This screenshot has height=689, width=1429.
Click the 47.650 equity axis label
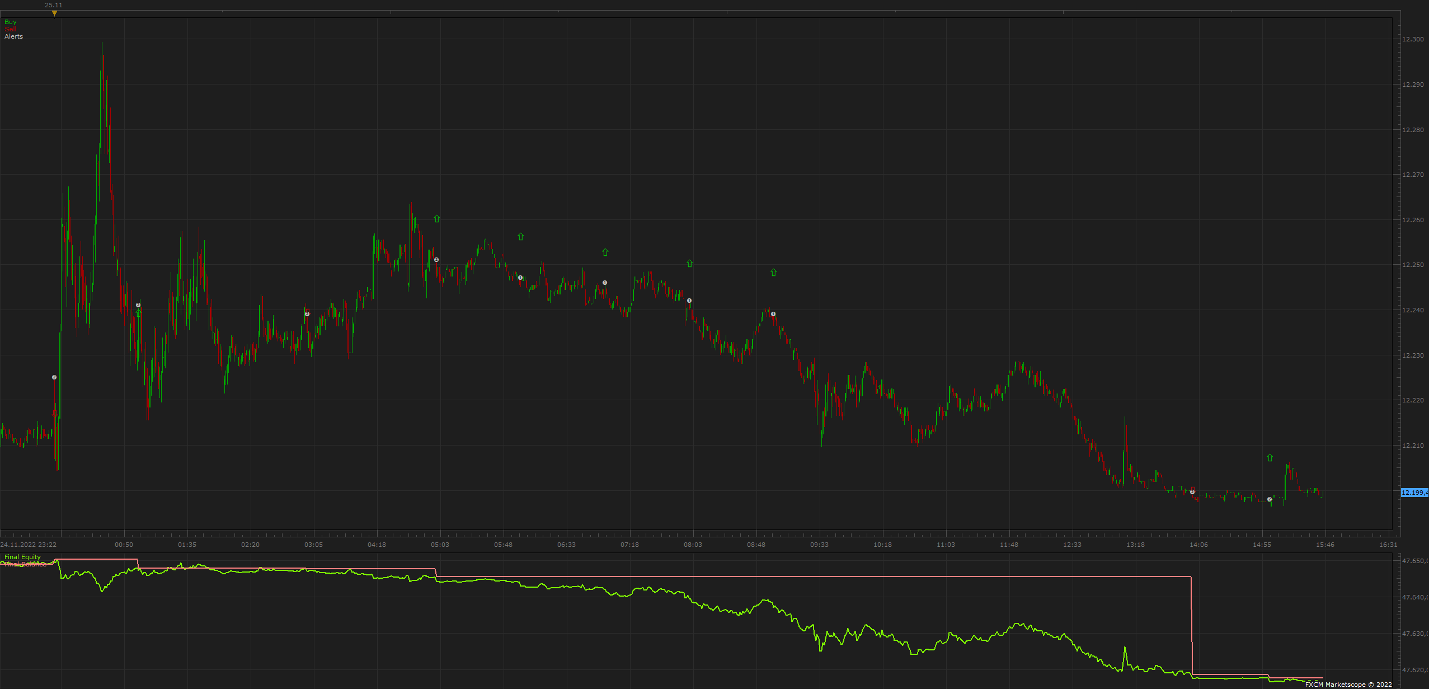click(x=1415, y=561)
